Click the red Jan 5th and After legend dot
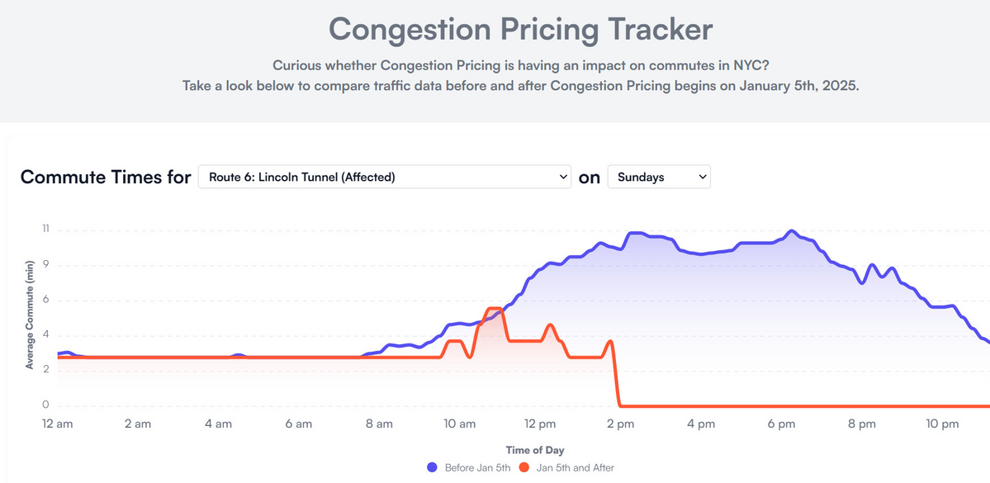This screenshot has width=990, height=483. click(523, 467)
